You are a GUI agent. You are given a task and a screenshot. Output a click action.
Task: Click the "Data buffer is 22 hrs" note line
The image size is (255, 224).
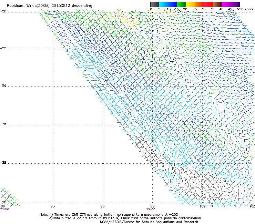[125, 218]
